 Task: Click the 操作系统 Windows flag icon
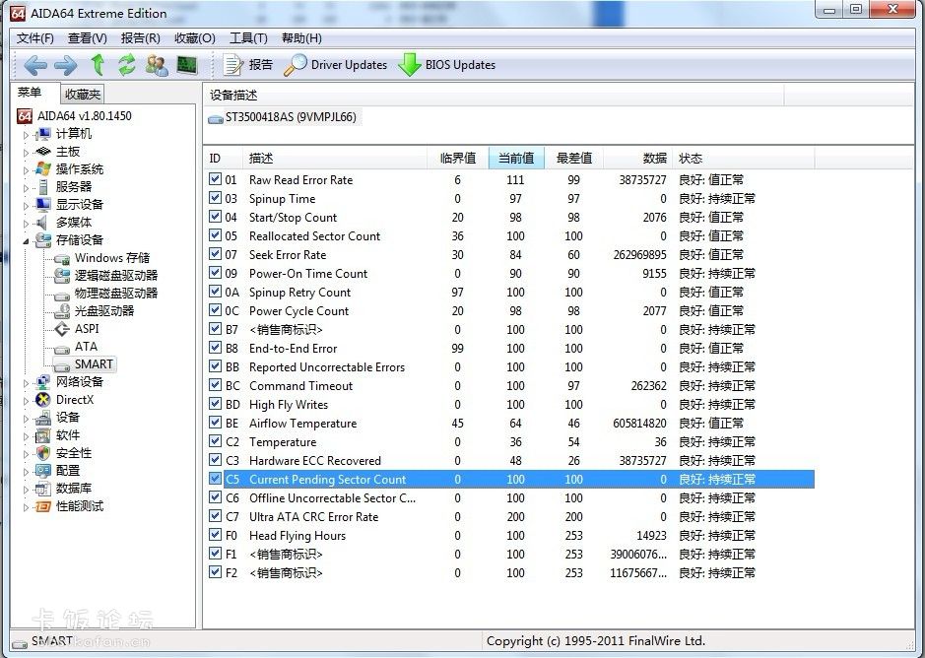pos(43,169)
